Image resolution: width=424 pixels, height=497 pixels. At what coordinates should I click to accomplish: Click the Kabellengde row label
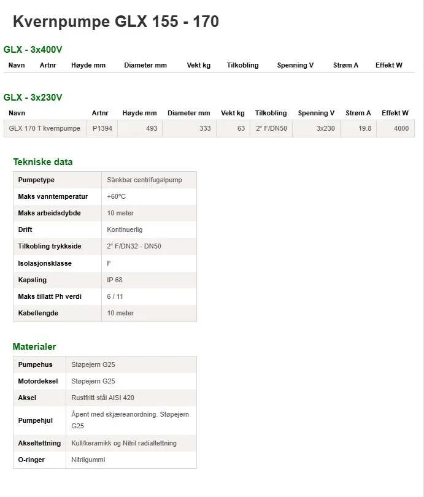[38, 313]
